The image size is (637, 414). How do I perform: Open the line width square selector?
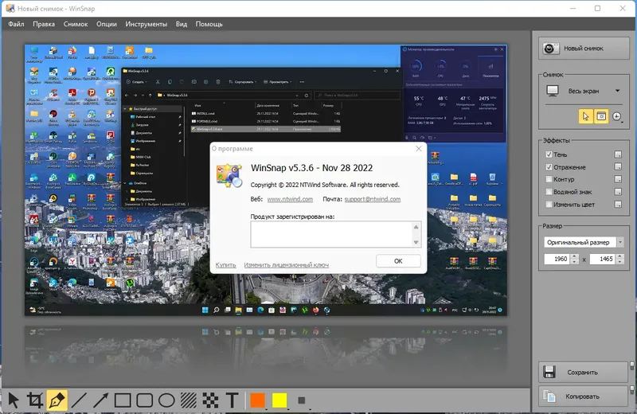click(x=302, y=400)
